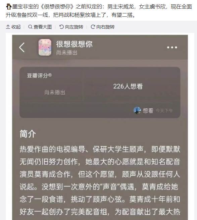The height and width of the screenshot is (220, 197).
Task: Rotate image right with 向右旋转
Action: point(103,26)
